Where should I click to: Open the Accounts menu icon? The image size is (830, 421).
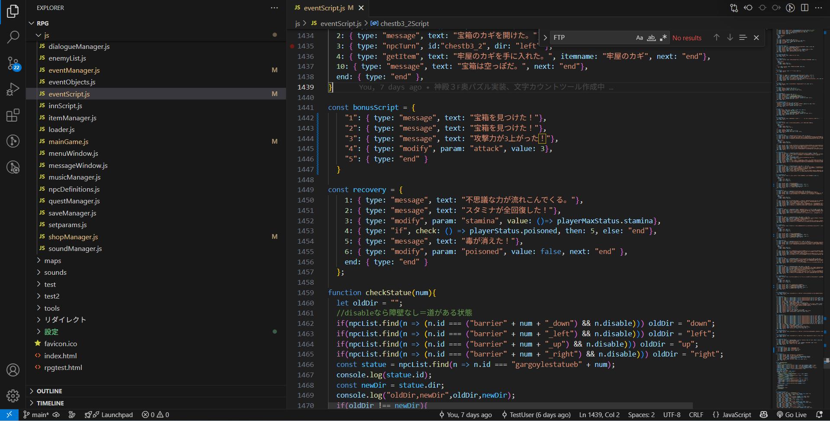[x=13, y=370]
